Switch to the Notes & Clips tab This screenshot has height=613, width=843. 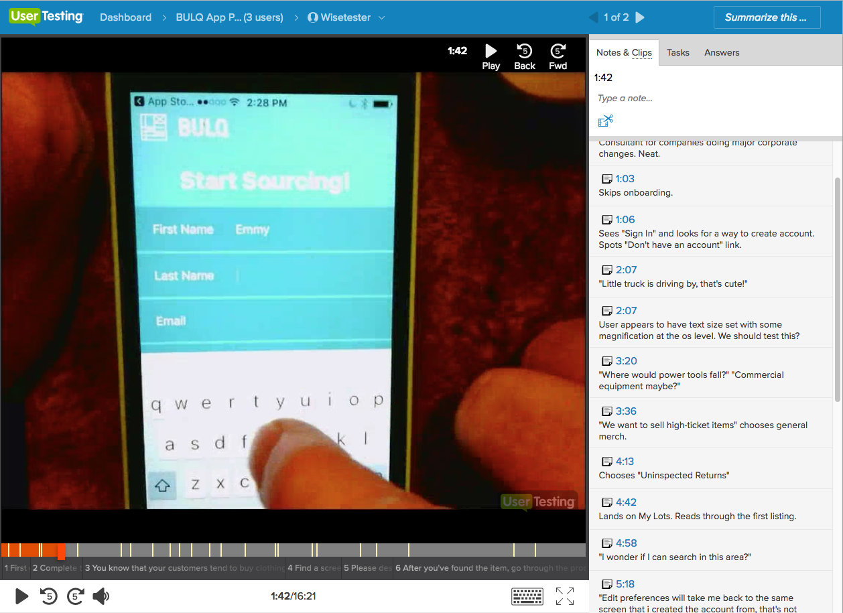[x=624, y=52]
